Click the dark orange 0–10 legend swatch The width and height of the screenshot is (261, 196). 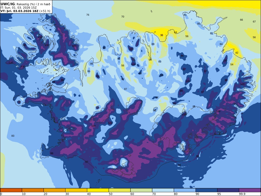tap(11, 190)
